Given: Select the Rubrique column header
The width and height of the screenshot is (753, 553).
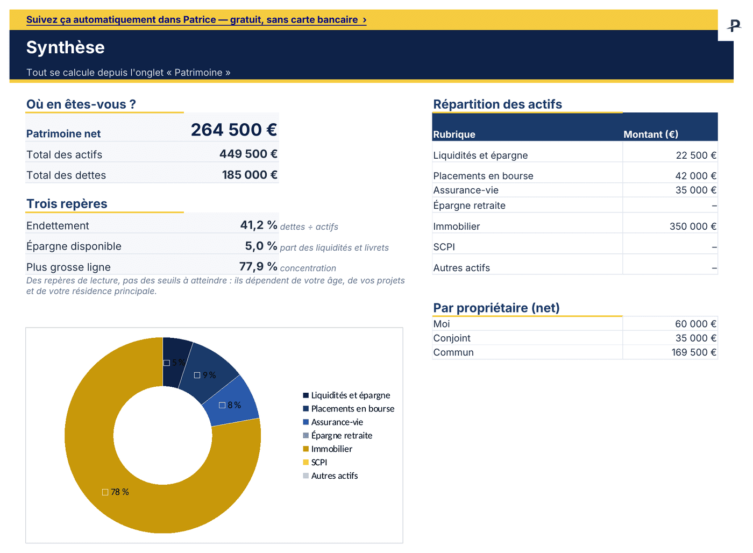Looking at the screenshot, I should [454, 134].
